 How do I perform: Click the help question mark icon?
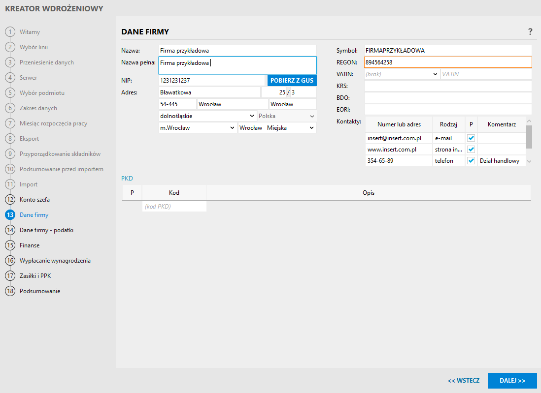(x=530, y=32)
